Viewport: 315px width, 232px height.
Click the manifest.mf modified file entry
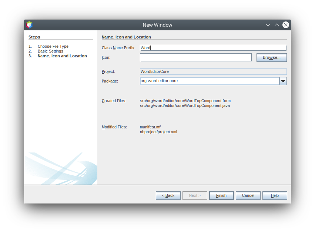[150, 127]
